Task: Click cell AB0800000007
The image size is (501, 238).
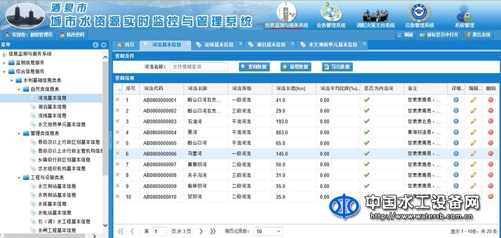Action: (x=160, y=164)
